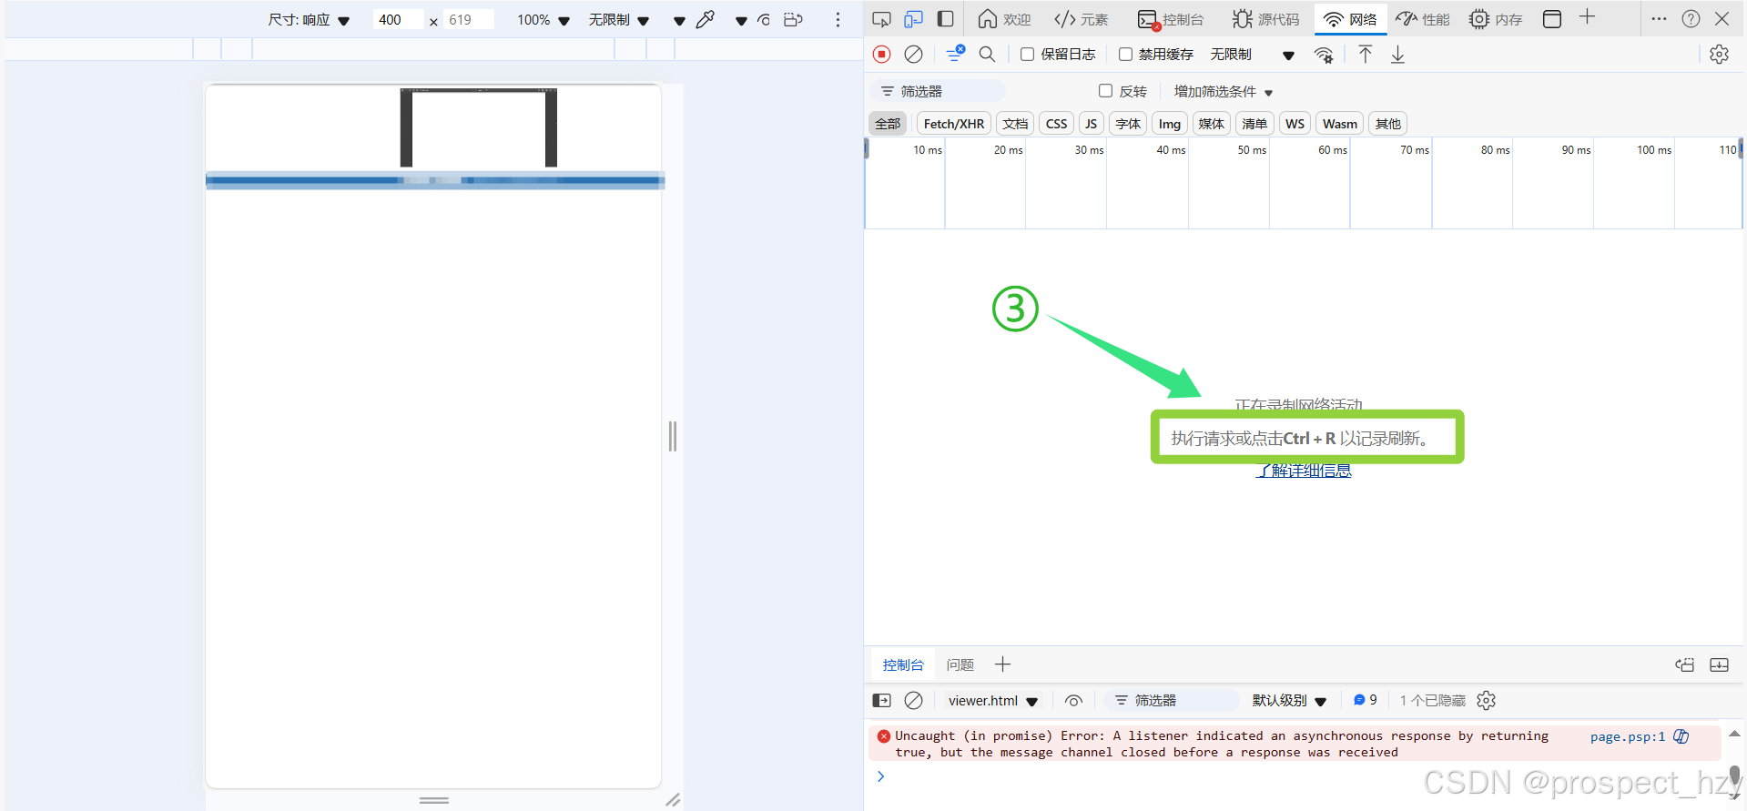
Task: Click the drawer panel icon at far right
Action: 1719,665
